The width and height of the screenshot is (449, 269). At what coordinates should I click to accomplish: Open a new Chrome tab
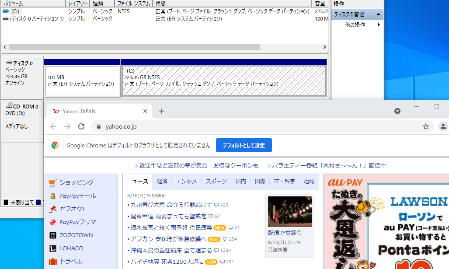(x=162, y=111)
